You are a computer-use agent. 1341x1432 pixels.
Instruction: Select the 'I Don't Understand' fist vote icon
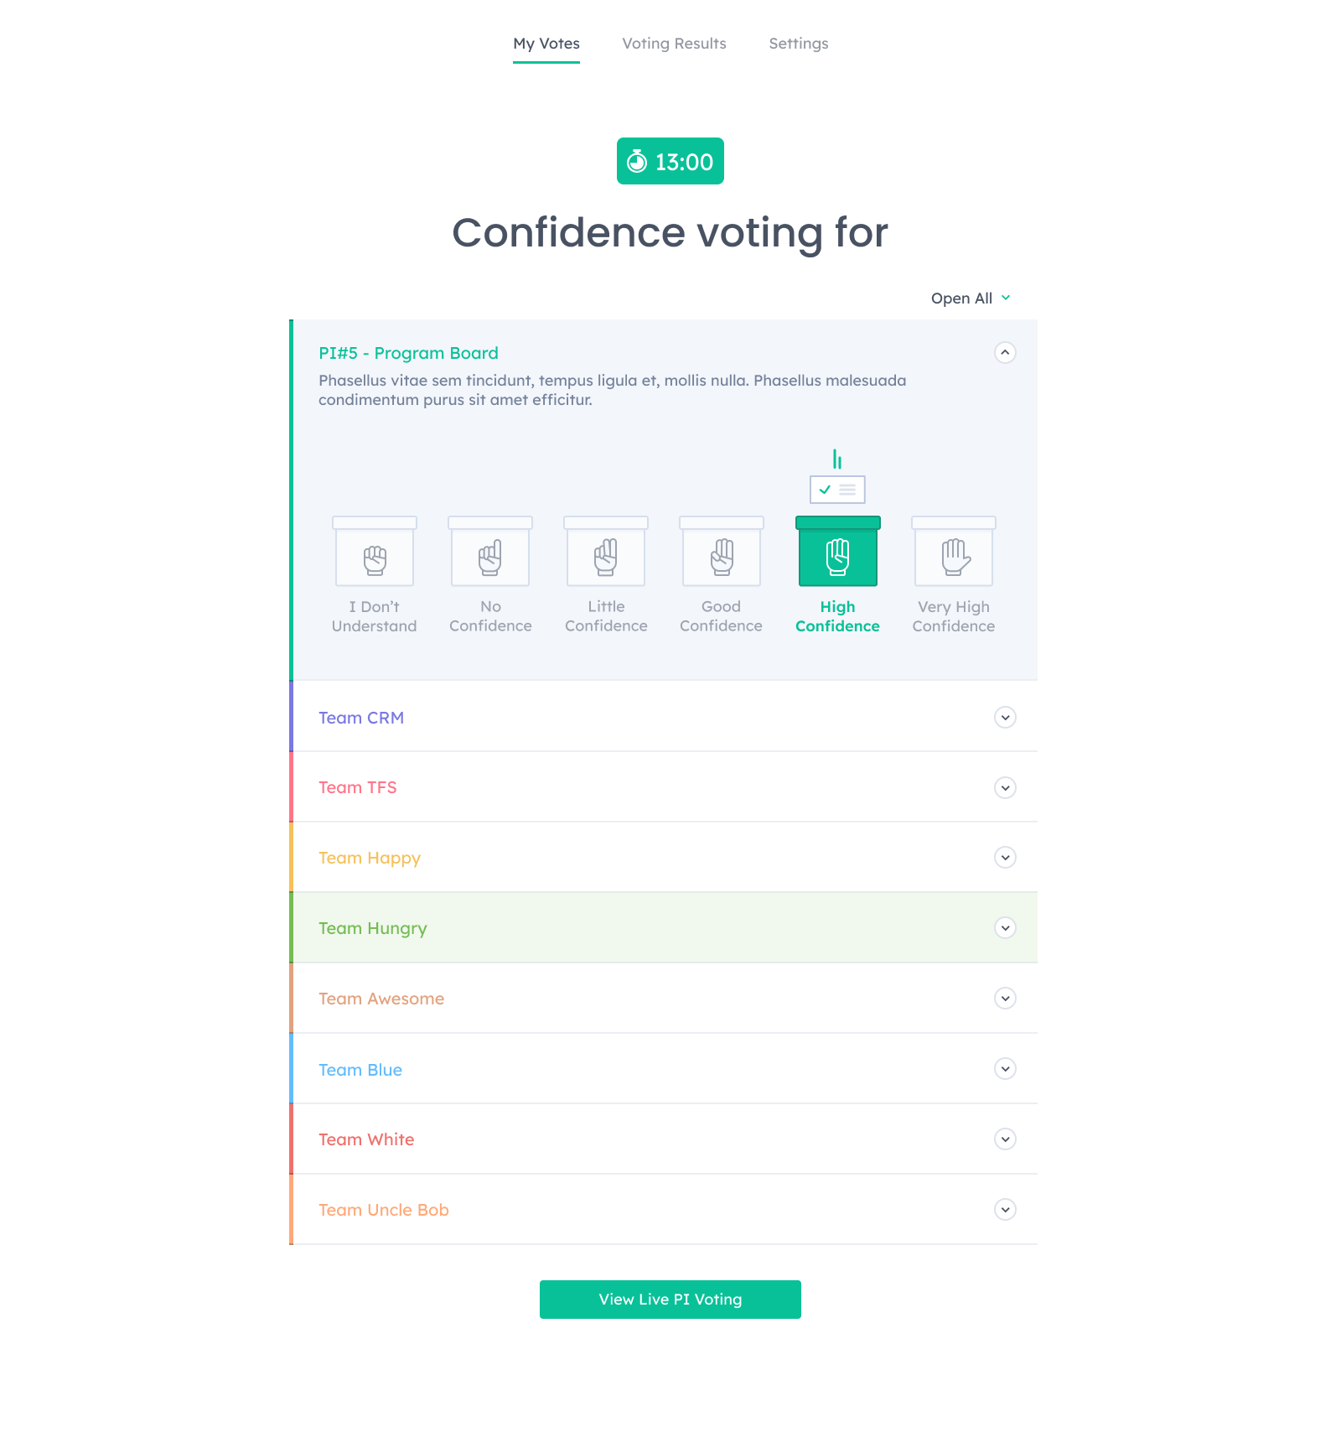(x=375, y=553)
